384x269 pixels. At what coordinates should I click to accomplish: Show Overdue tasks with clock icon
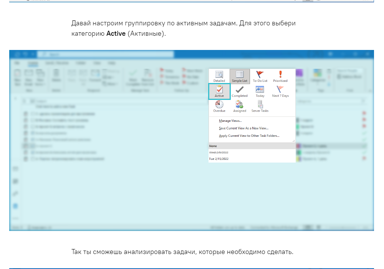219,106
